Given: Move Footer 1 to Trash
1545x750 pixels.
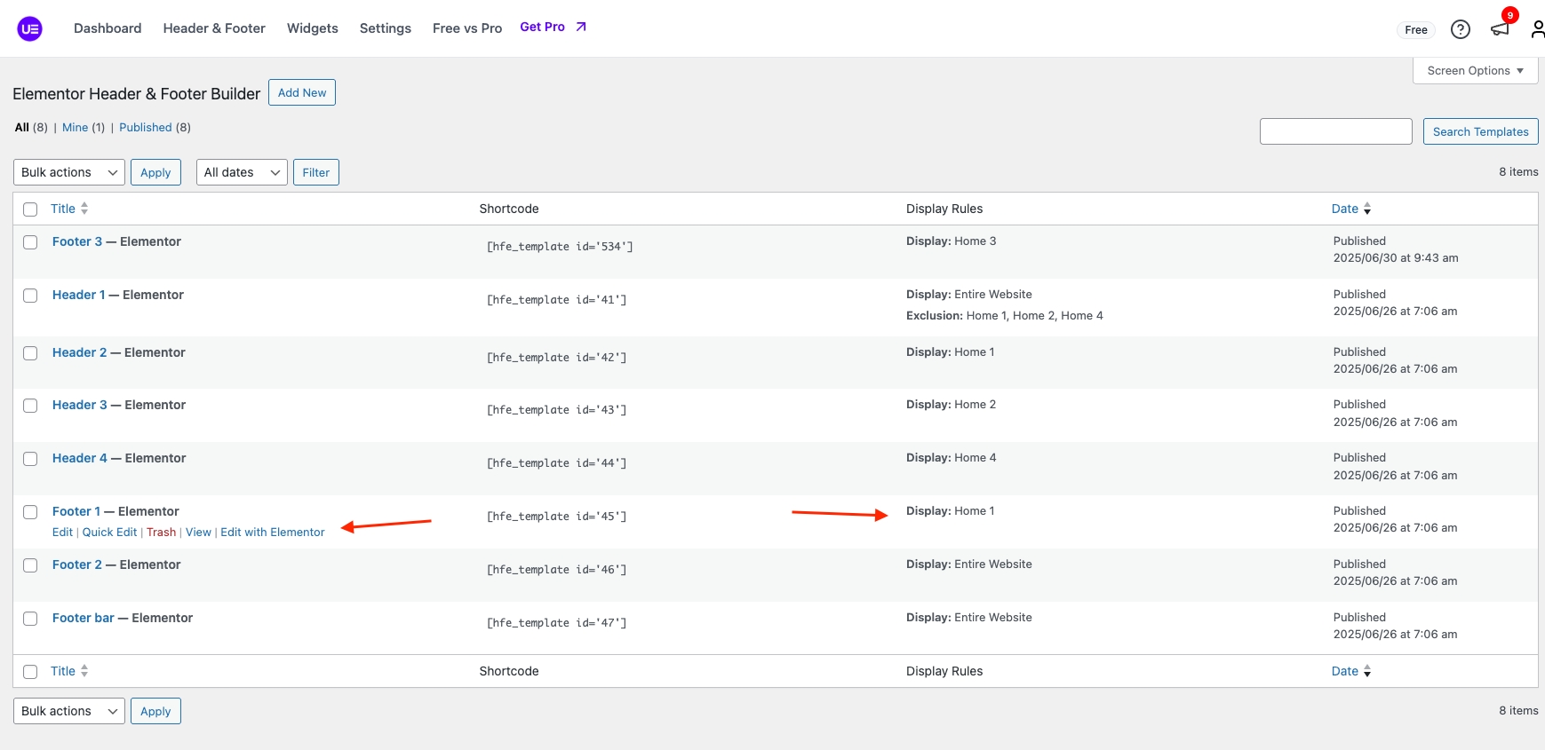Looking at the screenshot, I should point(161,533).
